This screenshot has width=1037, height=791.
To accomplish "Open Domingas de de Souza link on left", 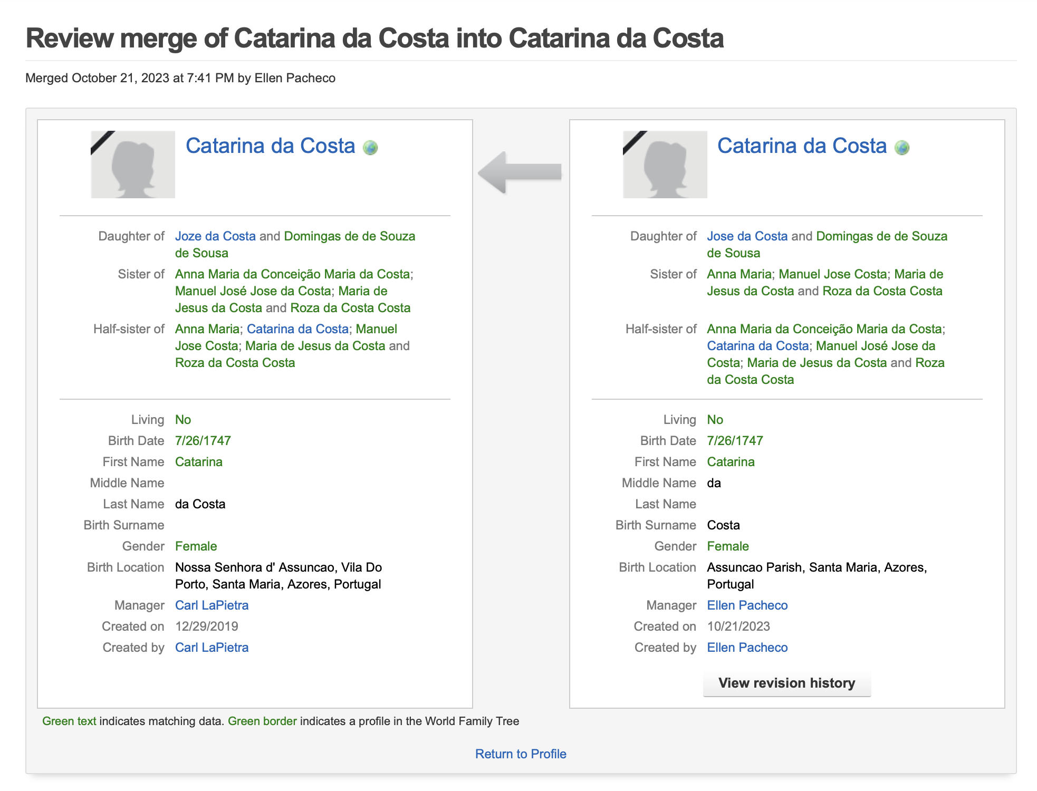I will point(349,236).
